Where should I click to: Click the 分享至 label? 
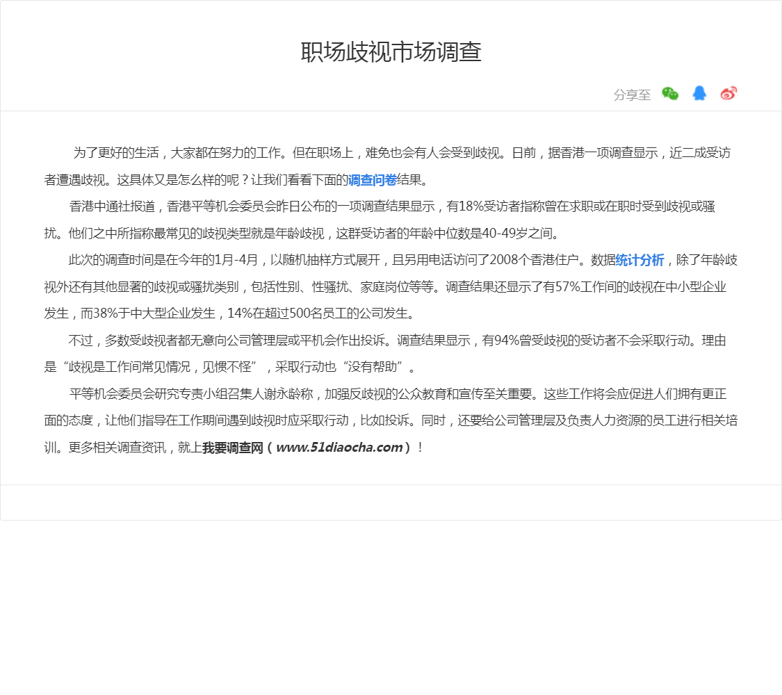pyautogui.click(x=632, y=95)
